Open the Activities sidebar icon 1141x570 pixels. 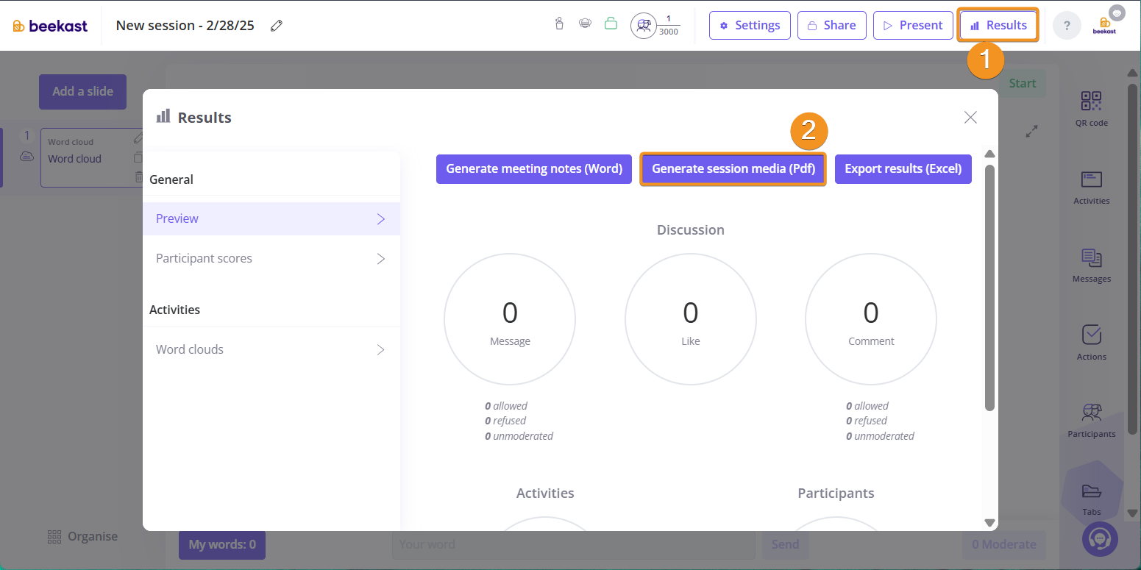click(x=1091, y=180)
